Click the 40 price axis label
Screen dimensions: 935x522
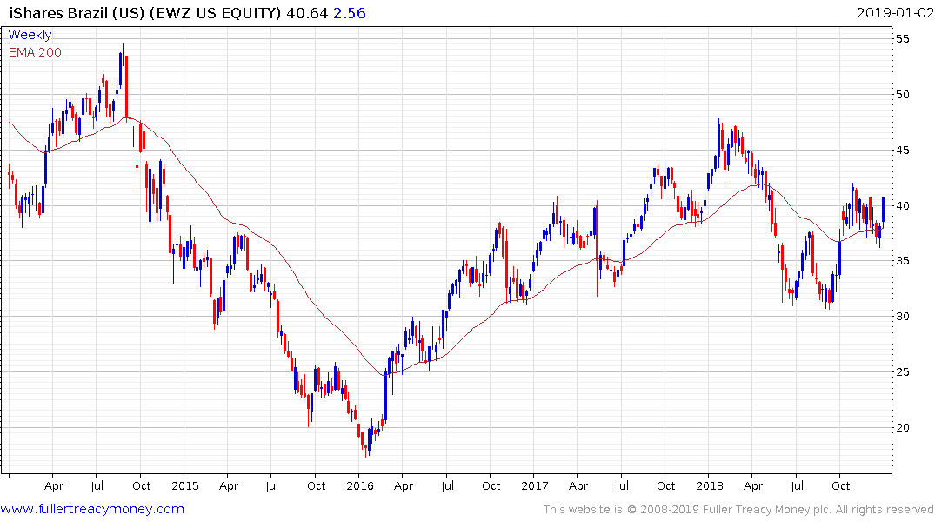(x=902, y=206)
